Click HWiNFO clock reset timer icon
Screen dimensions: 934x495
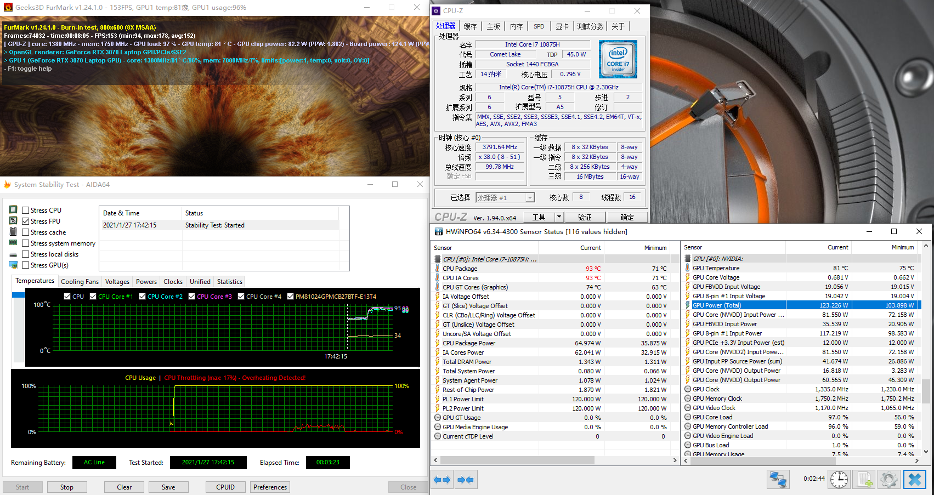pos(839,480)
